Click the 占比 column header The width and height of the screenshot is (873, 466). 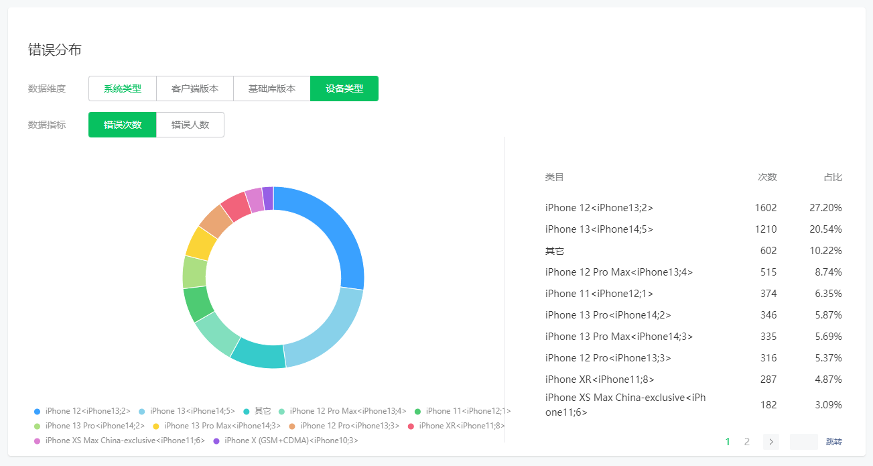(833, 177)
